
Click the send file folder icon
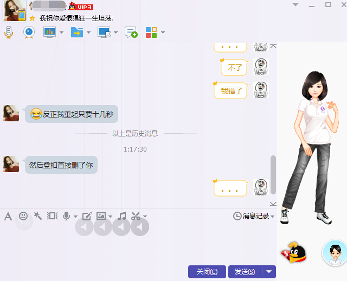click(77, 32)
